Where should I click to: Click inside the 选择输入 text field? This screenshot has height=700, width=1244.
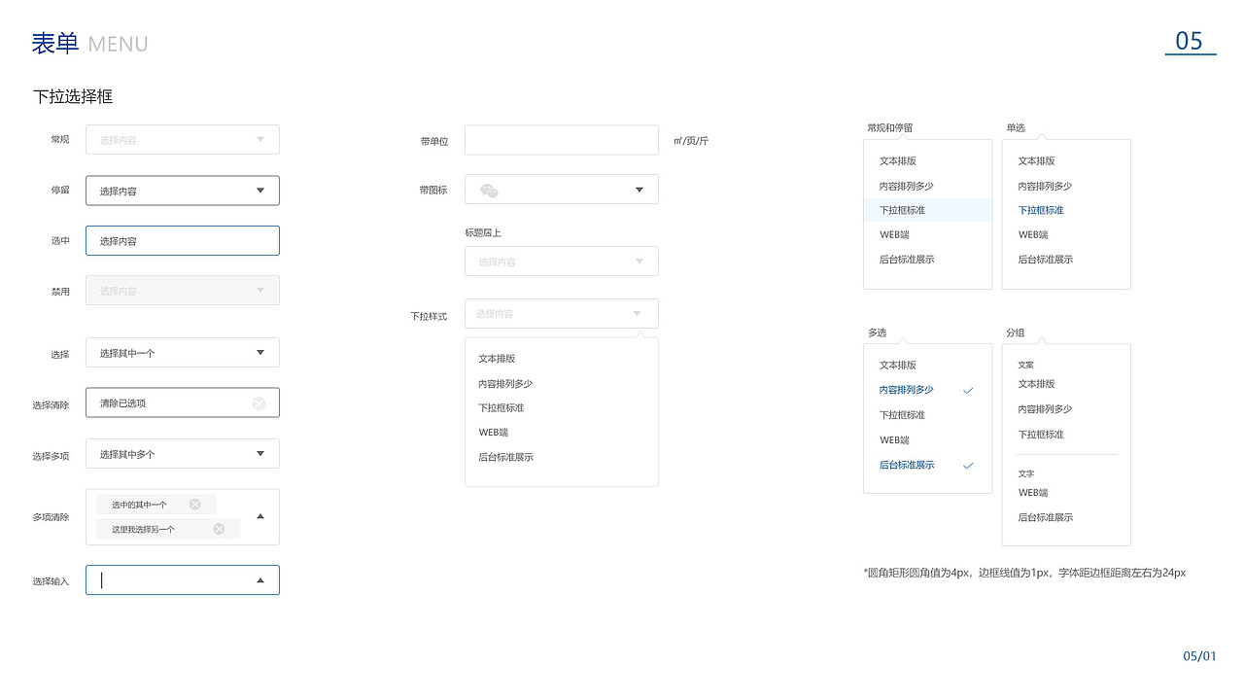(183, 580)
